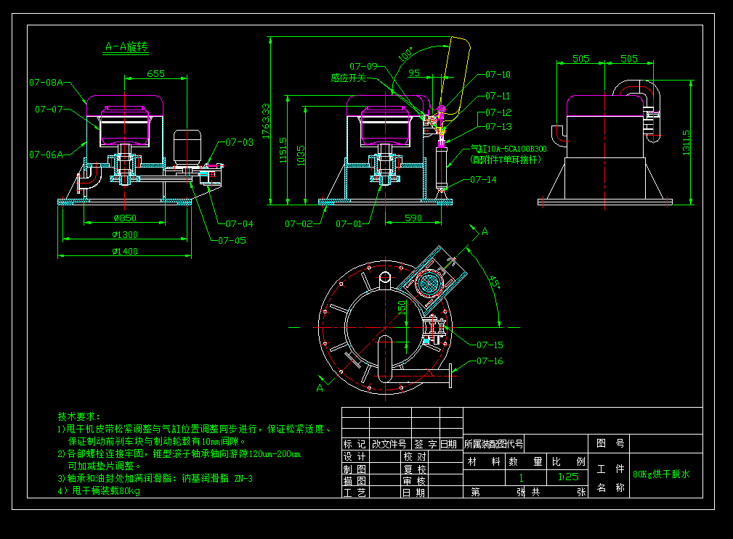Screen dimensions: 733x539
Task: Click the '材料' title block cell
Action: click(x=484, y=461)
